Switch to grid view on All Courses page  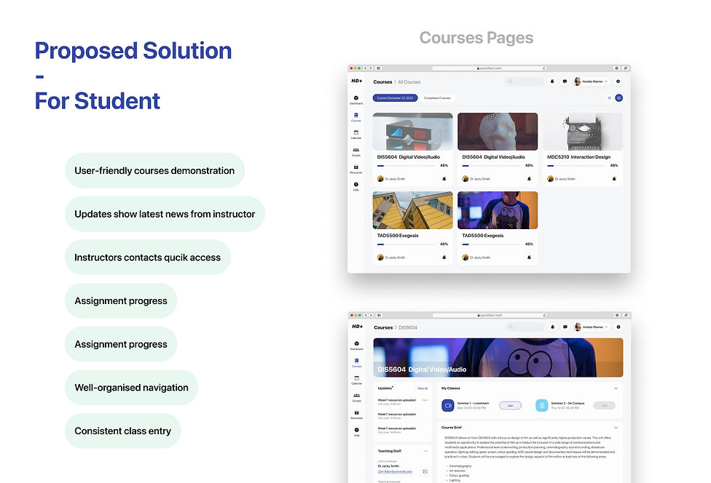(619, 97)
